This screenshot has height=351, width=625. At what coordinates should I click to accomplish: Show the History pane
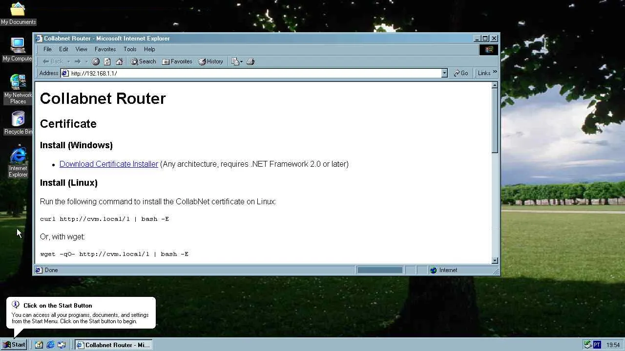coord(211,61)
